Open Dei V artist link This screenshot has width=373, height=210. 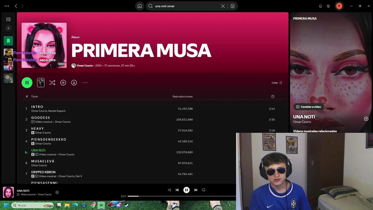[x=79, y=176]
